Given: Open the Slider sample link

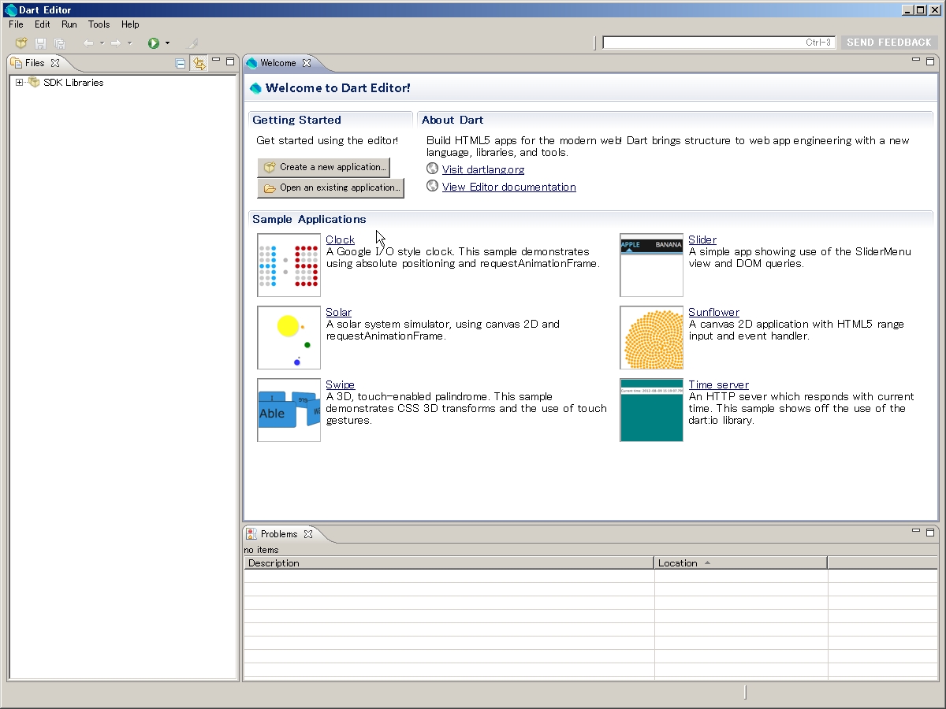Looking at the screenshot, I should point(702,239).
